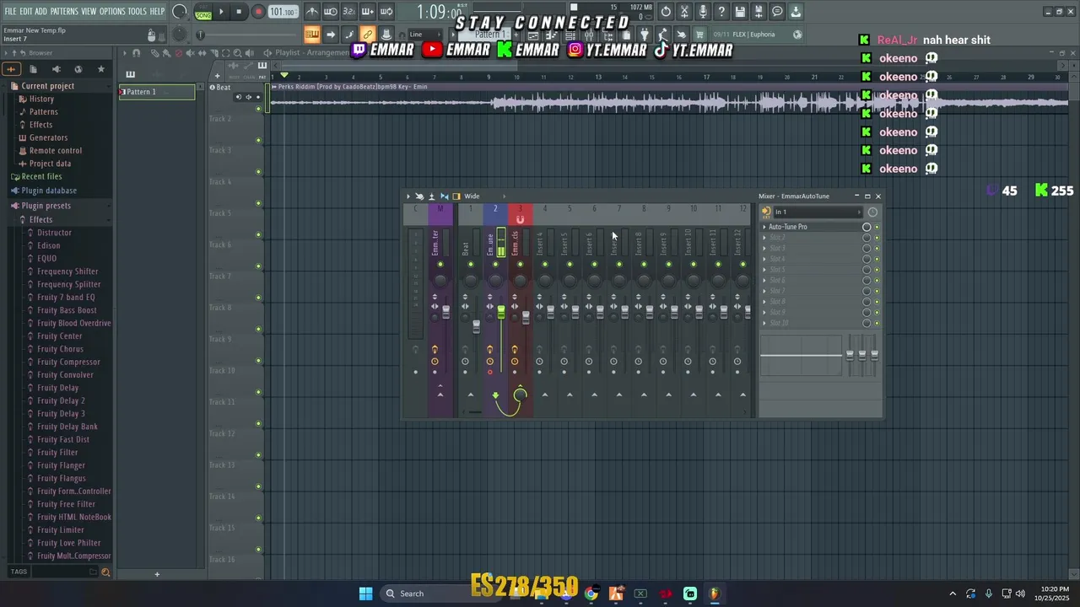Viewport: 1080px width, 607px height.
Task: Toggle mute LED on Insert 4
Action: (x=545, y=265)
